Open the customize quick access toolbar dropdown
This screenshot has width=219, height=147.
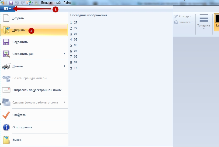(x=36, y=3)
